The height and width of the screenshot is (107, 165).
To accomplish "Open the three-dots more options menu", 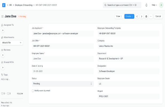I will click(151, 16).
